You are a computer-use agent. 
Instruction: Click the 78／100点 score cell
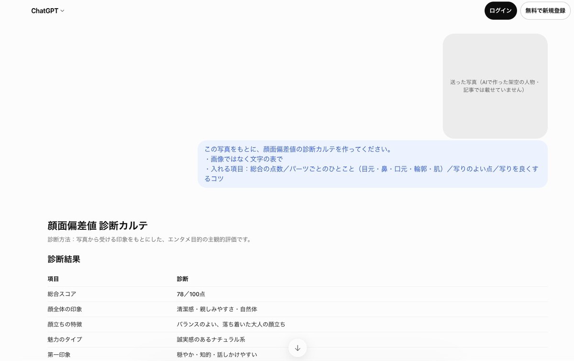191,294
